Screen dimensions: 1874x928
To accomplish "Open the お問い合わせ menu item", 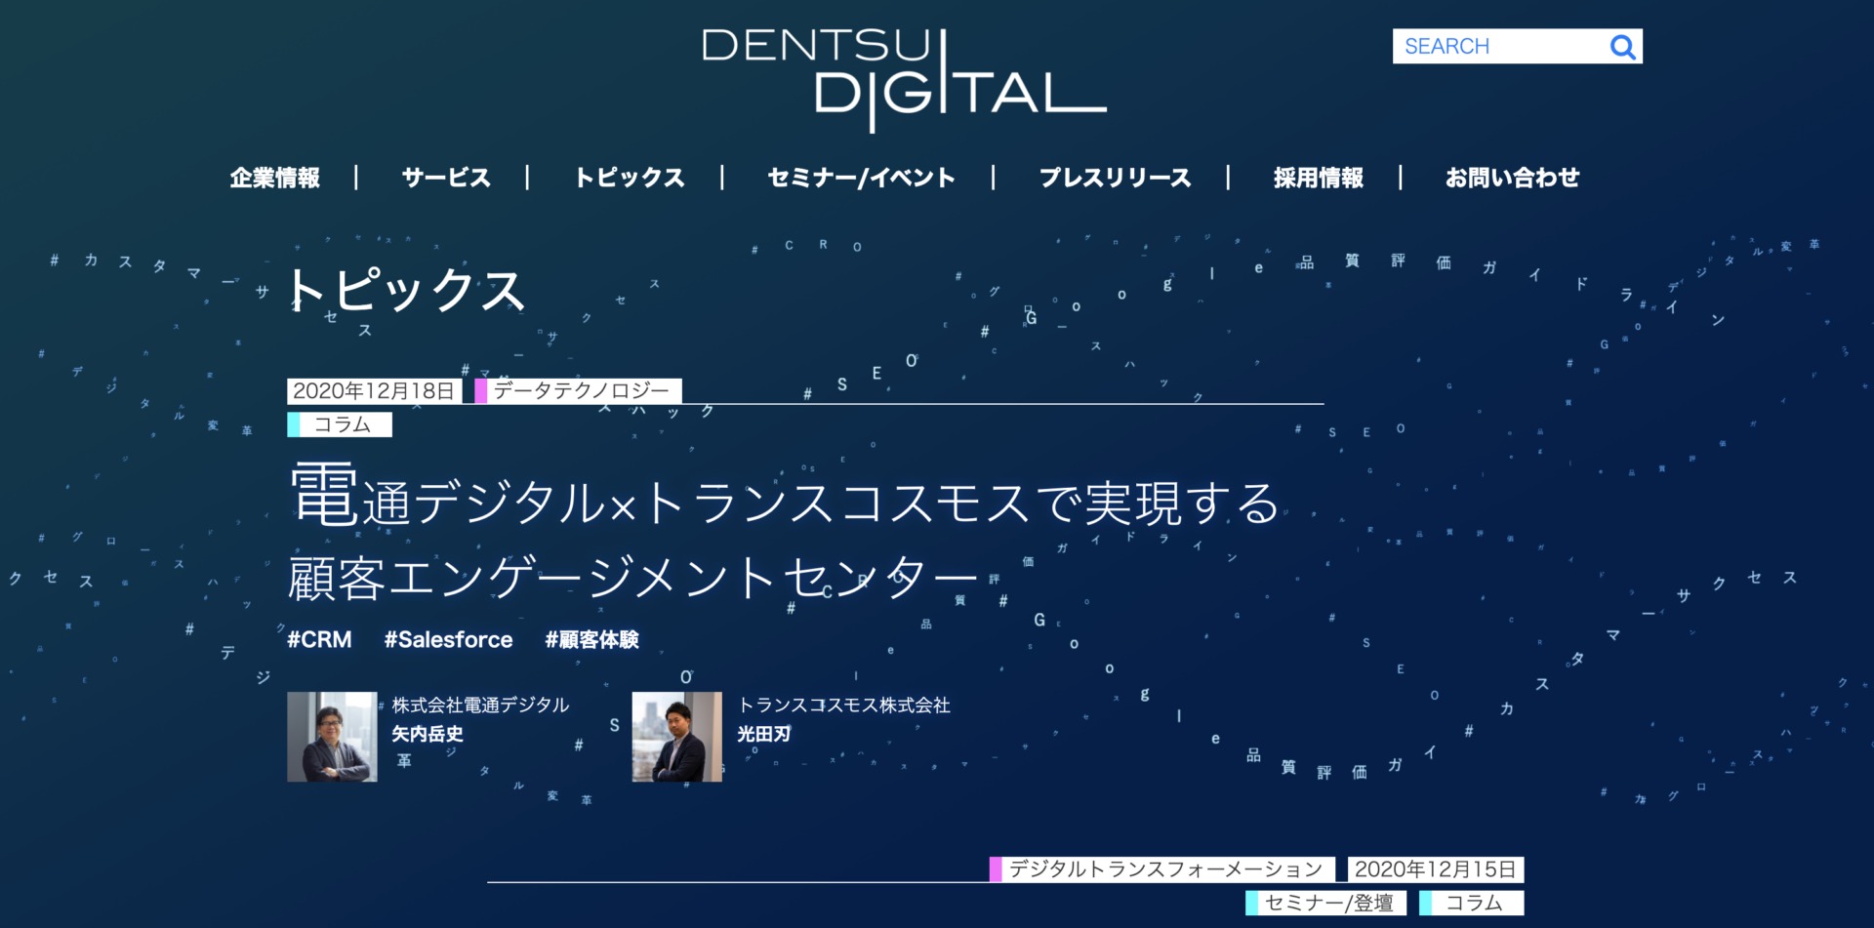I will click(x=1512, y=178).
